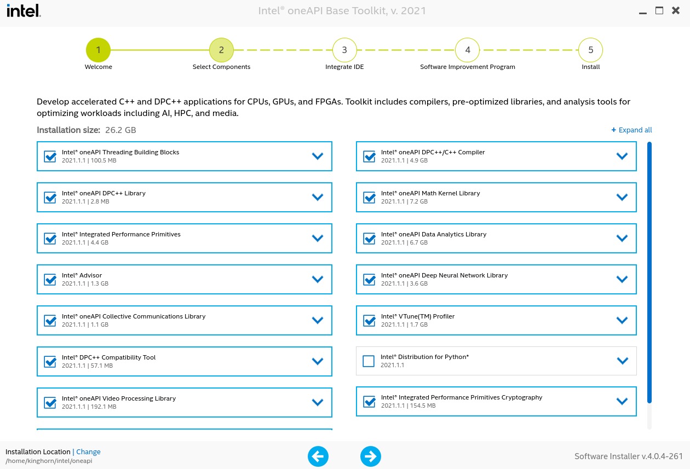The image size is (690, 469).
Task: Deselect the VTune(TM) Profiler checkbox
Action: coord(370,321)
